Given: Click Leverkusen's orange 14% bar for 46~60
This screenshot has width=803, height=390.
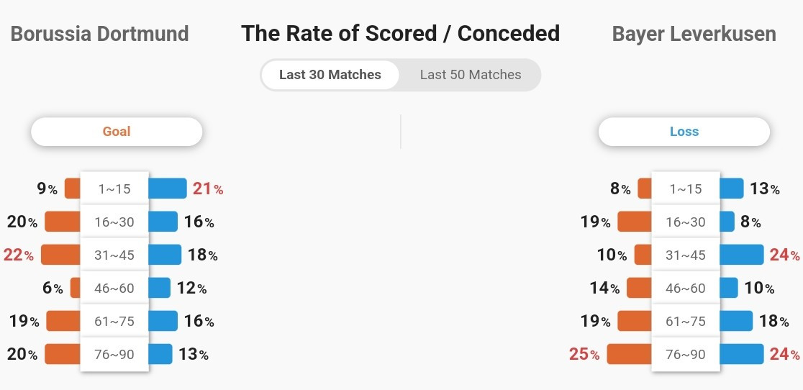Looking at the screenshot, I should click(639, 288).
